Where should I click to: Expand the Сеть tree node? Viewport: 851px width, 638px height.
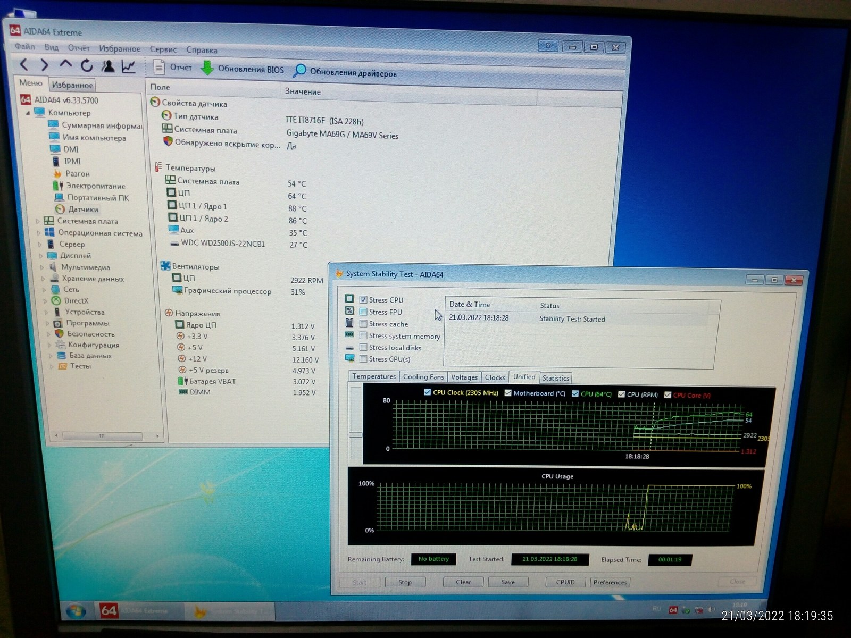click(x=45, y=290)
